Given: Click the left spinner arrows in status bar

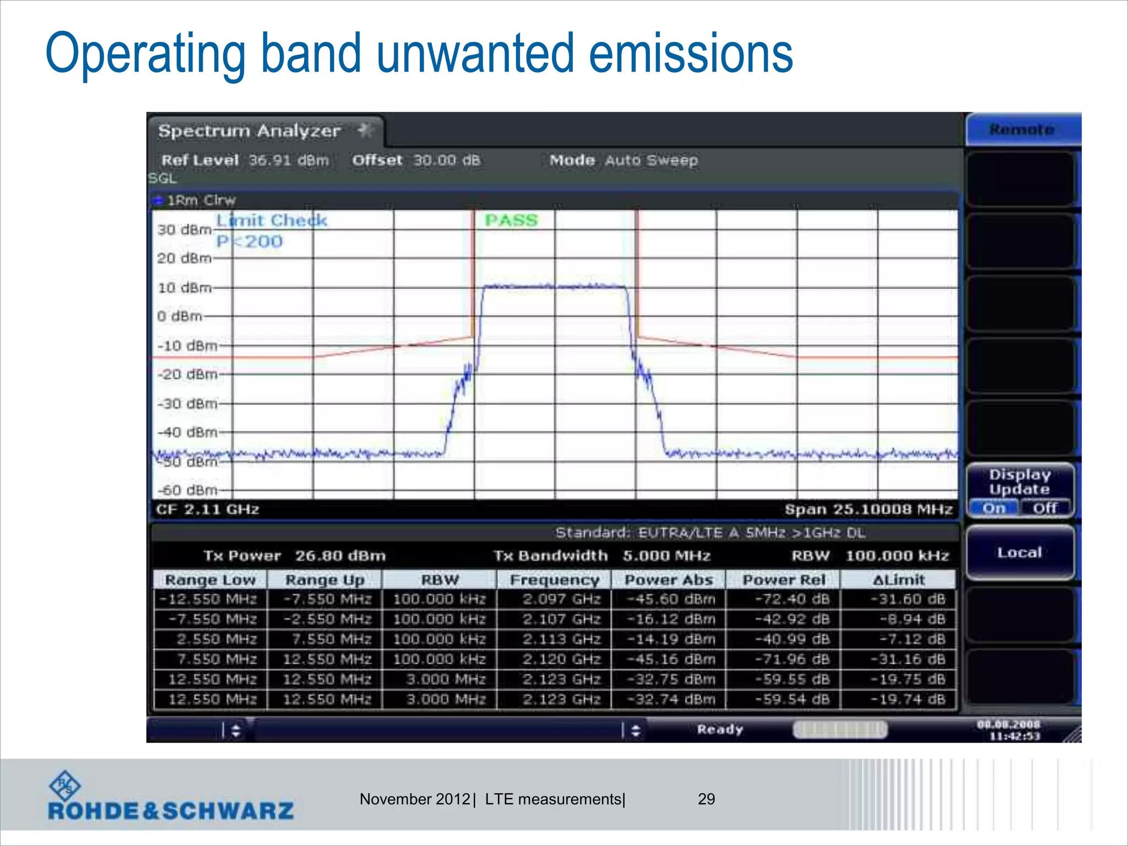Looking at the screenshot, I should [x=236, y=730].
